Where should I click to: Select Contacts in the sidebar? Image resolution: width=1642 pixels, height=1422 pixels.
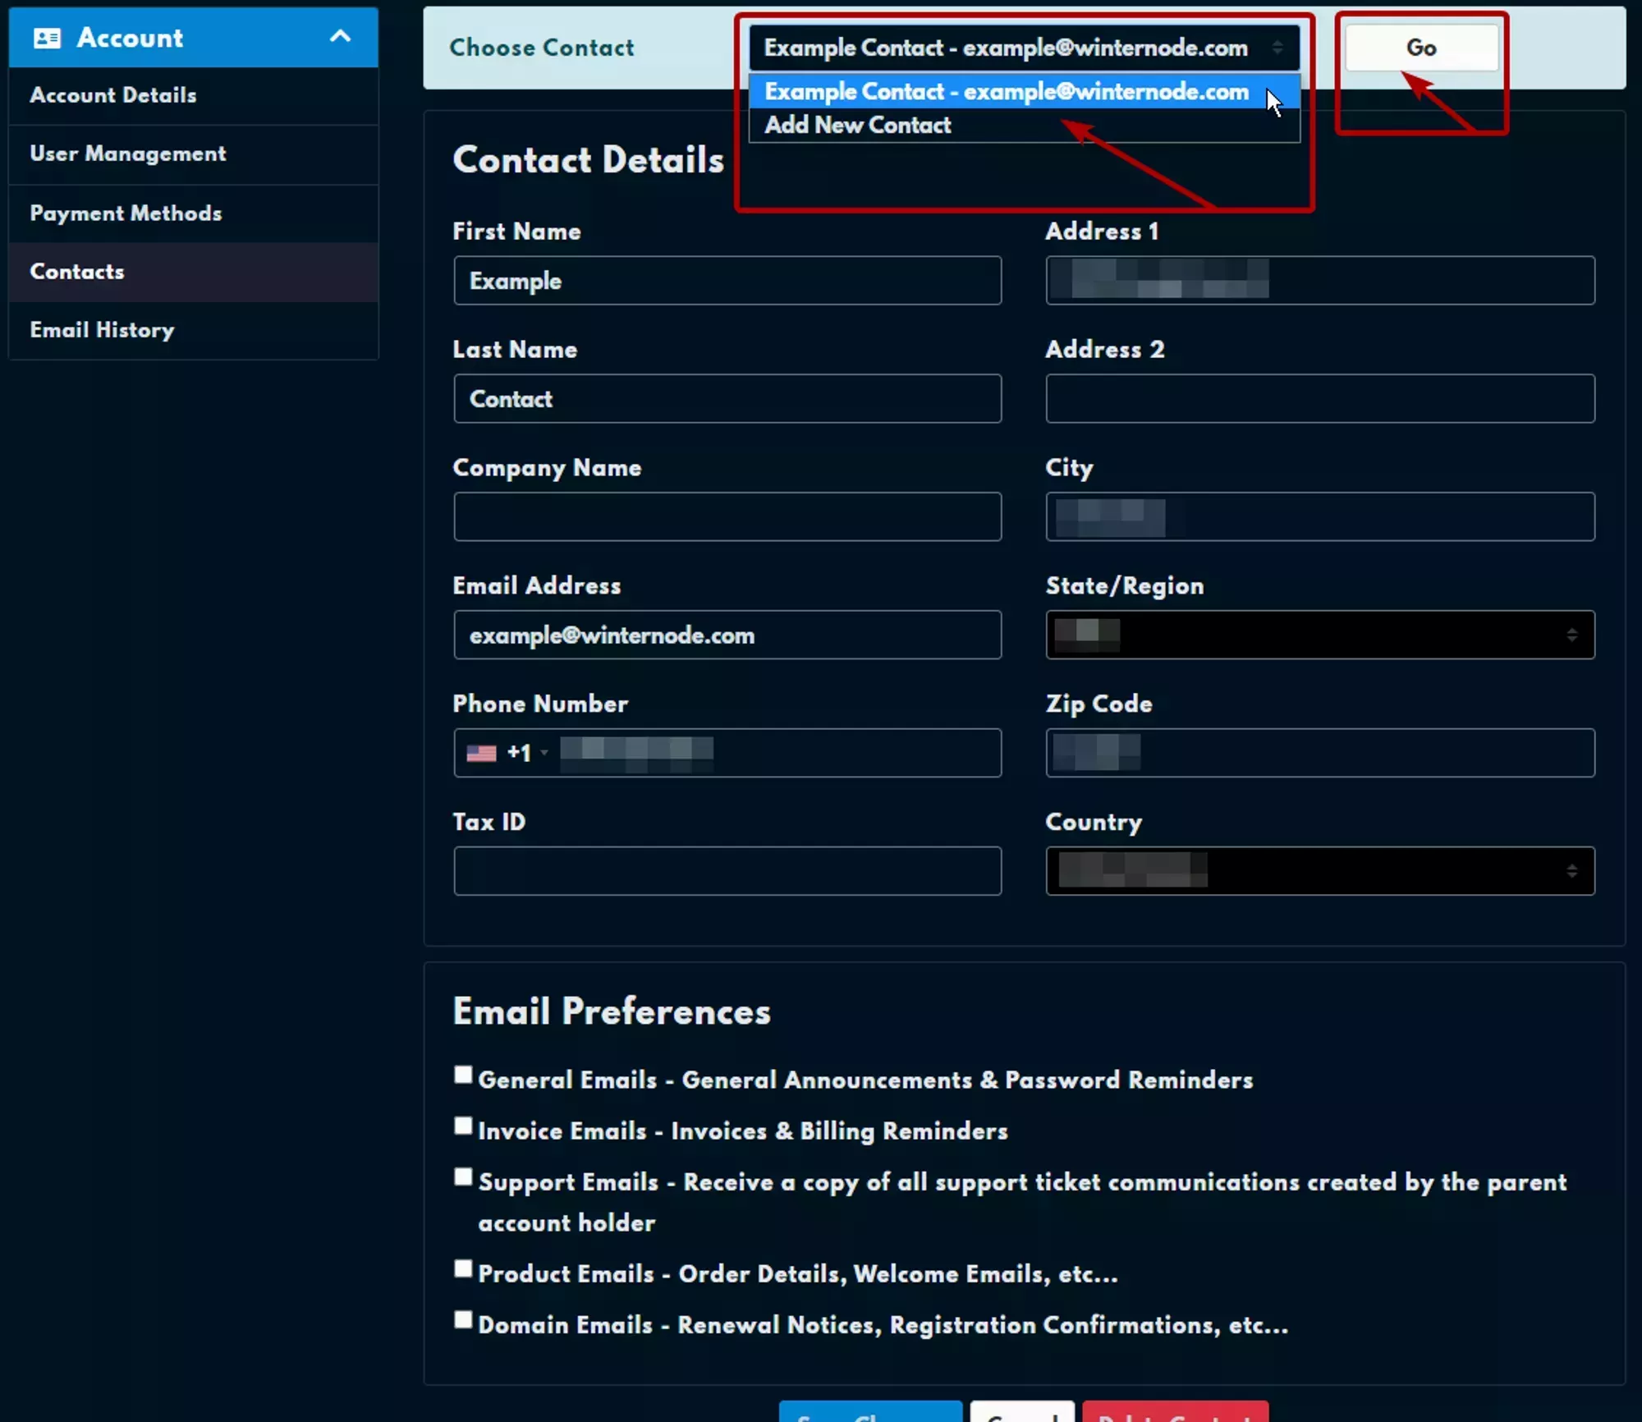(77, 272)
